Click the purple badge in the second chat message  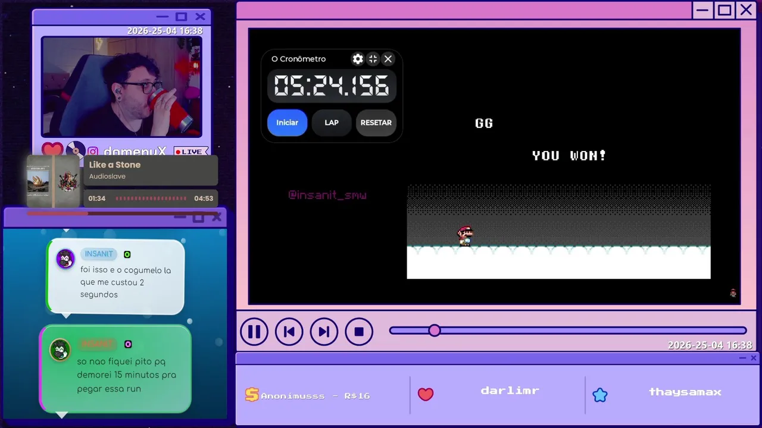(x=128, y=344)
